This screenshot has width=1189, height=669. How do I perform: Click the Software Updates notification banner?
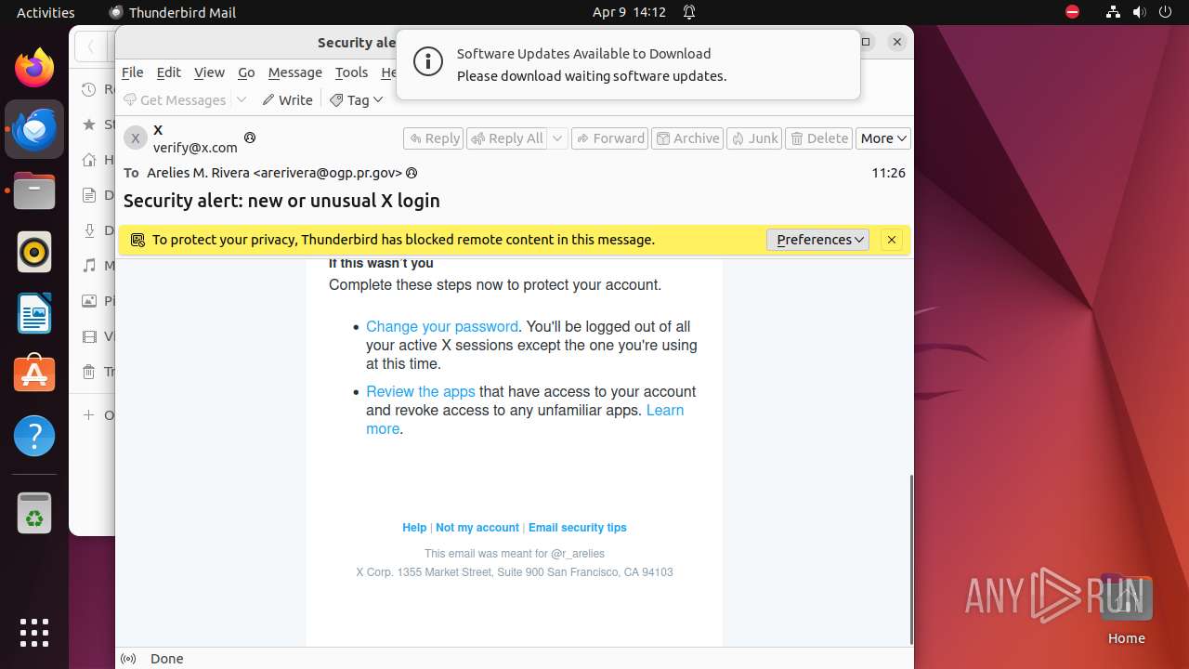coord(628,64)
